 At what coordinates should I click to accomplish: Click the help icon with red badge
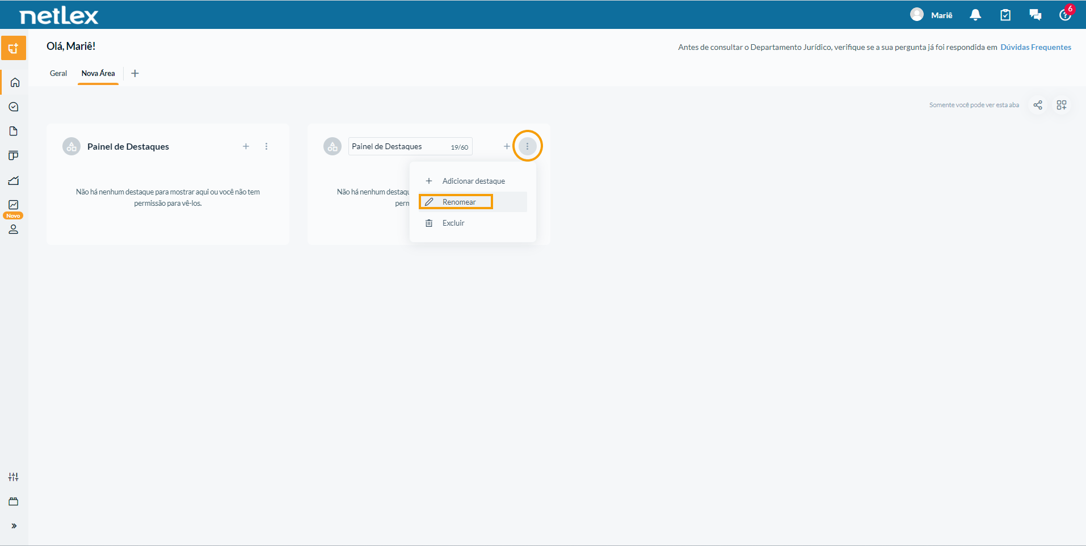click(x=1066, y=14)
